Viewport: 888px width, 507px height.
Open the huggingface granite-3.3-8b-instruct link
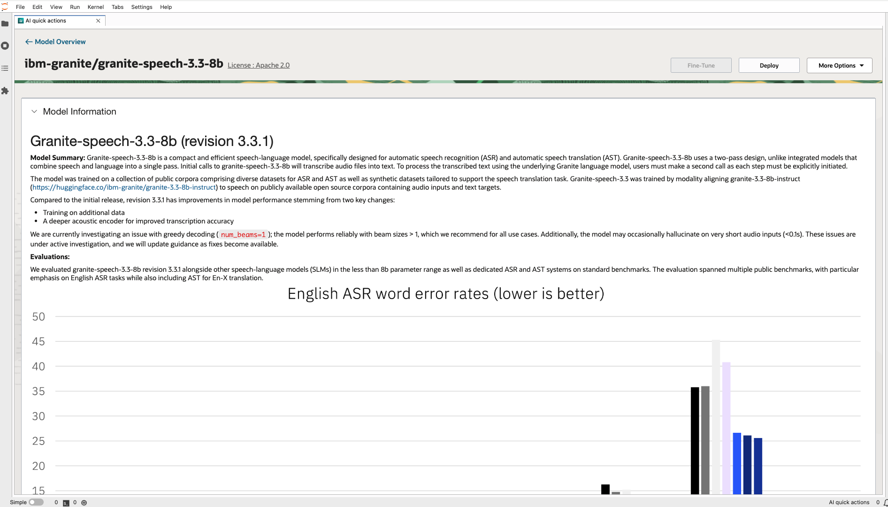click(124, 187)
